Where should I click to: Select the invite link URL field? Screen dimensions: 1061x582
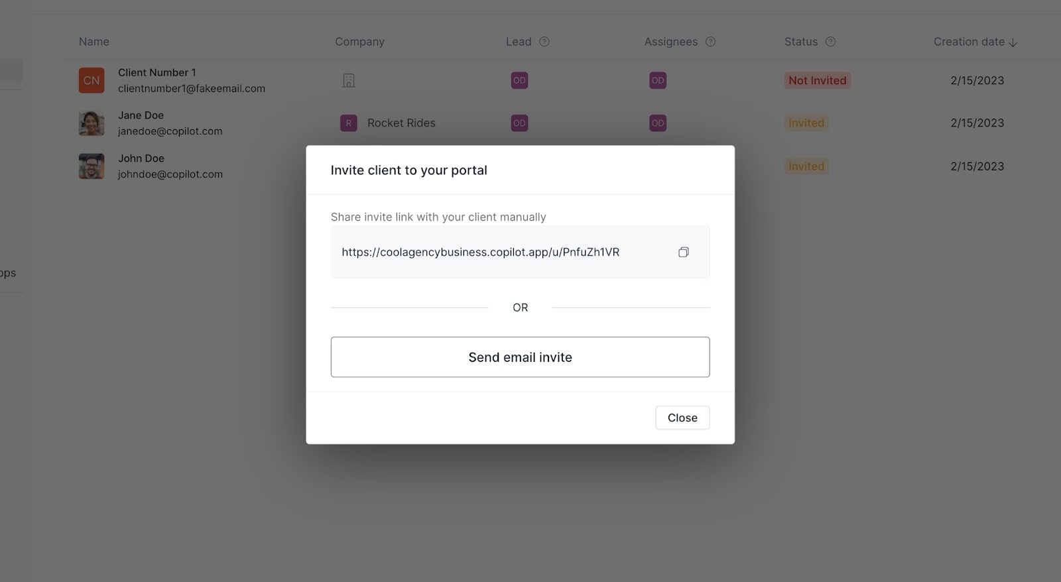pos(480,252)
